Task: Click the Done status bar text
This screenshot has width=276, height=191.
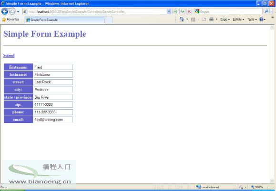Action: pos(3,187)
